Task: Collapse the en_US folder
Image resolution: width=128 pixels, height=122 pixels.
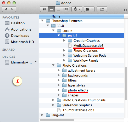Action: point(59,36)
